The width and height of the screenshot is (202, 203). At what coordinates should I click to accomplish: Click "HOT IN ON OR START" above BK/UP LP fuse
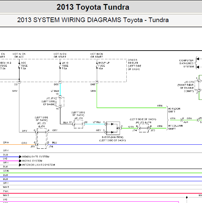(x=97, y=55)
